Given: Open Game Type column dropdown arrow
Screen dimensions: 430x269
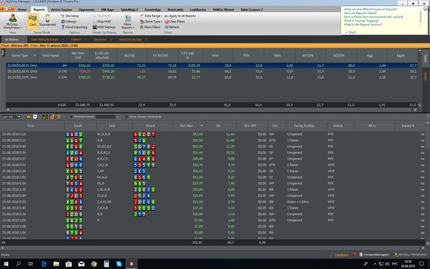Looking at the screenshot, I should click(34, 55).
